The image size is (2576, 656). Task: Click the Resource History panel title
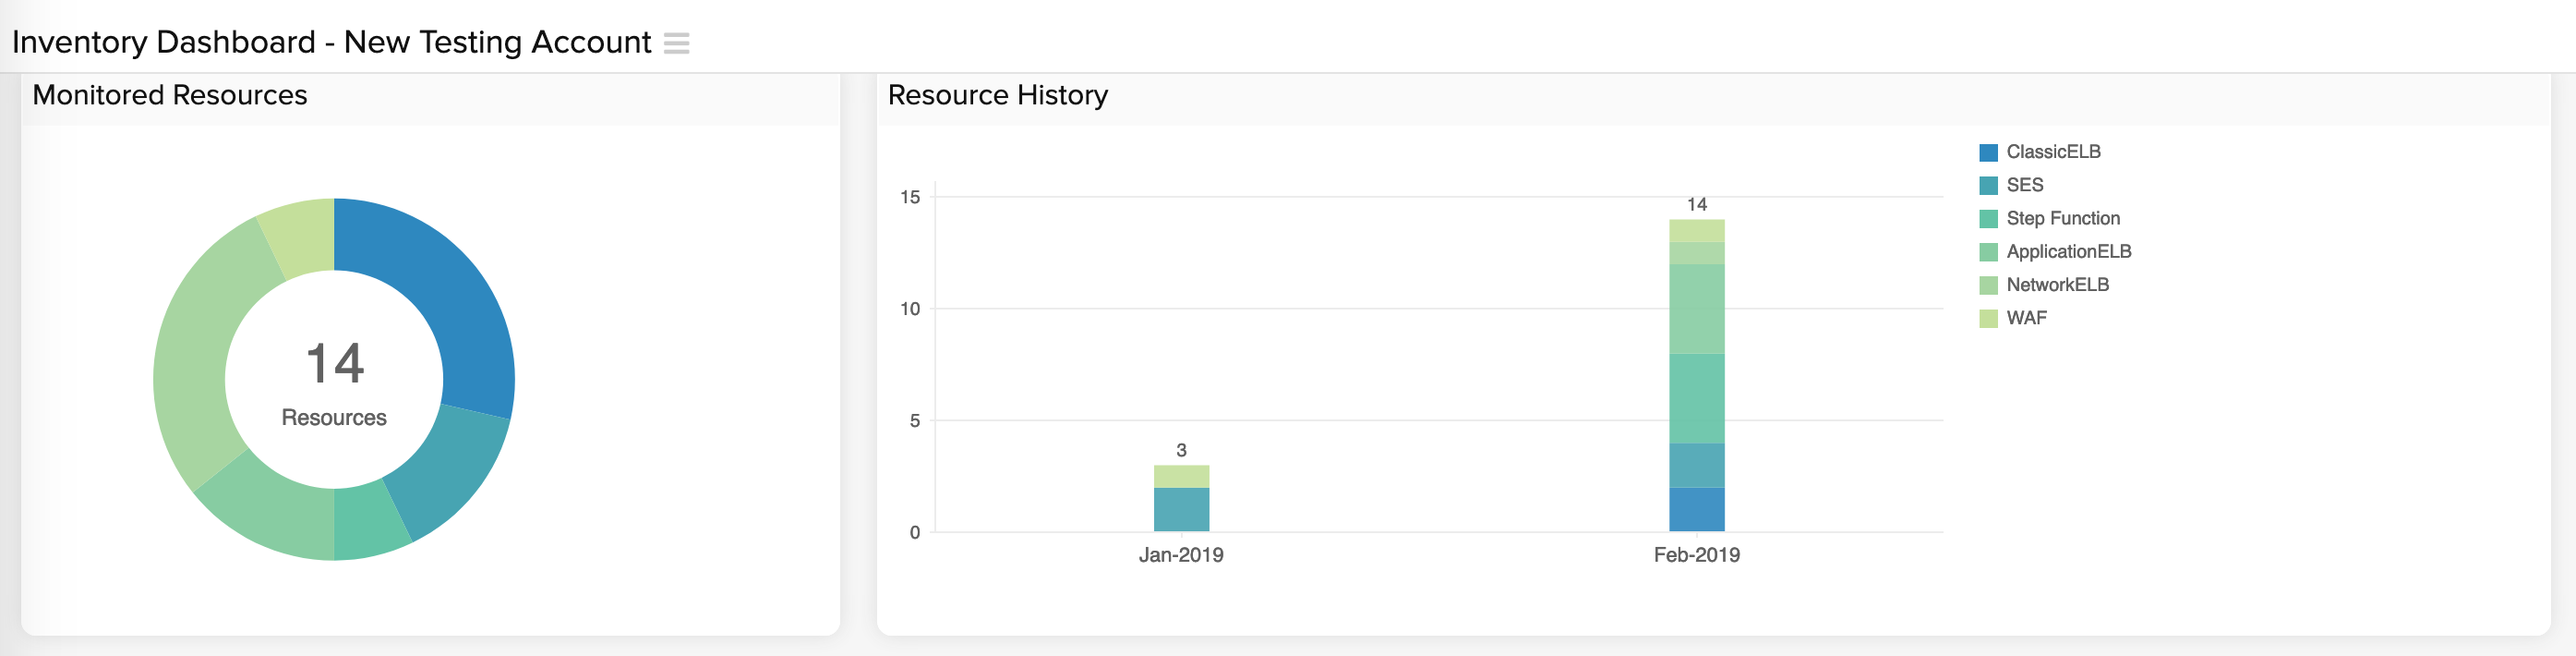997,95
